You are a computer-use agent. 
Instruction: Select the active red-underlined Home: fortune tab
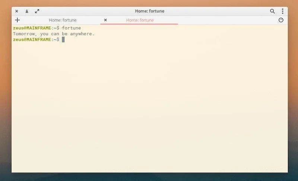click(140, 20)
